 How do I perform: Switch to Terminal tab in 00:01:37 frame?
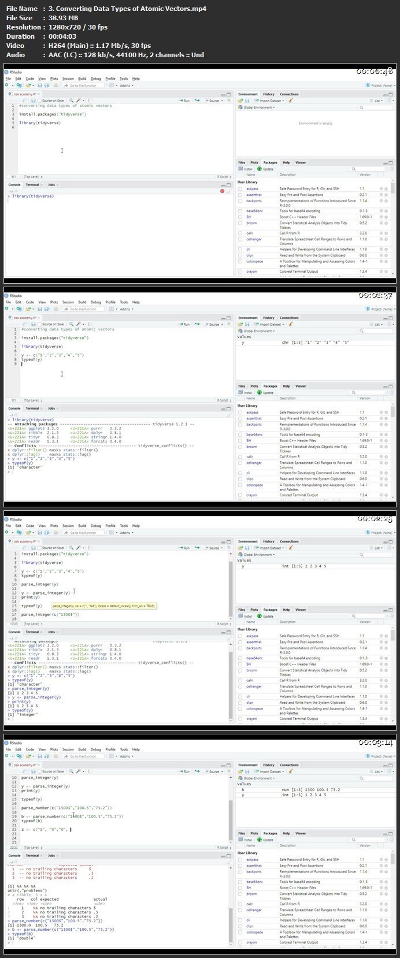(x=32, y=408)
